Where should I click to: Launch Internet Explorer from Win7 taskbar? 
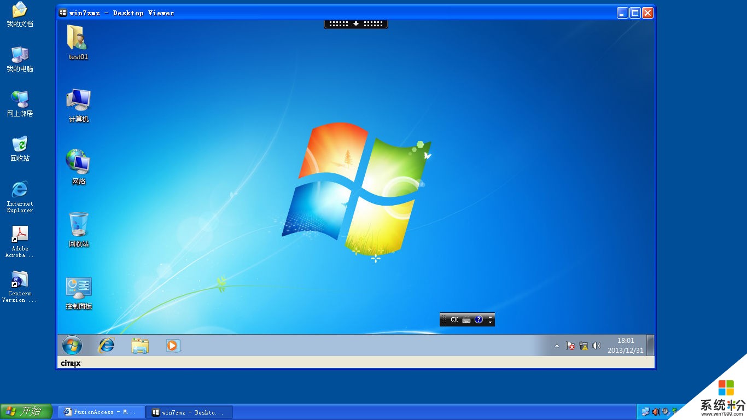[x=106, y=345]
